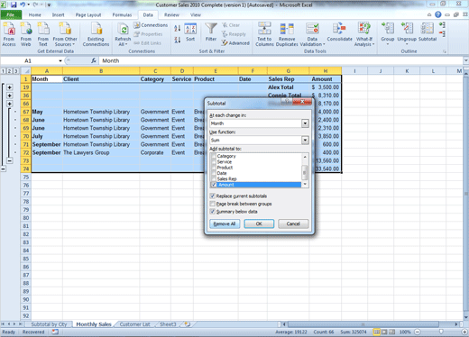The height and width of the screenshot is (337, 469).
Task: Switch to Page Break Preview view icon
Action: point(392,332)
